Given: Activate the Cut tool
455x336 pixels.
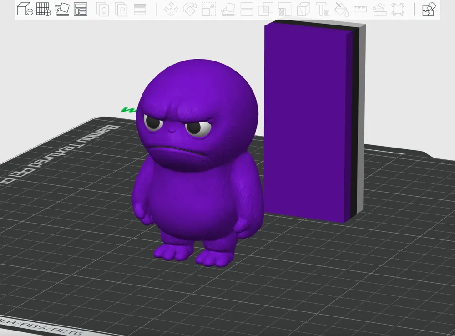Looking at the screenshot, I should click(x=247, y=9).
